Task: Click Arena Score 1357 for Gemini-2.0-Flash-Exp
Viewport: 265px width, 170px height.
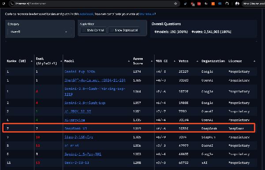Action: pyautogui.click(x=137, y=103)
